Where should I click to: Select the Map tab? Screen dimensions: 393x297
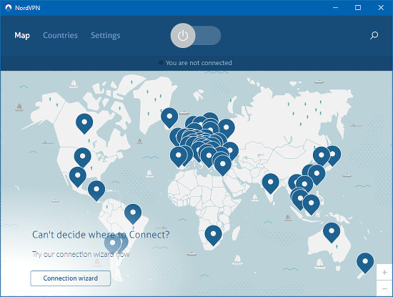tap(22, 35)
